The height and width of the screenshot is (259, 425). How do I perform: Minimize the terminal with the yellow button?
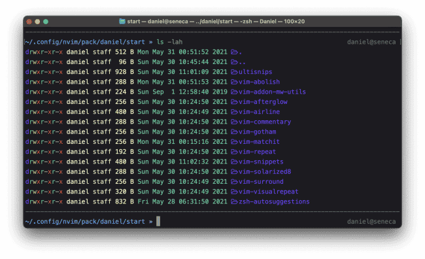37,22
